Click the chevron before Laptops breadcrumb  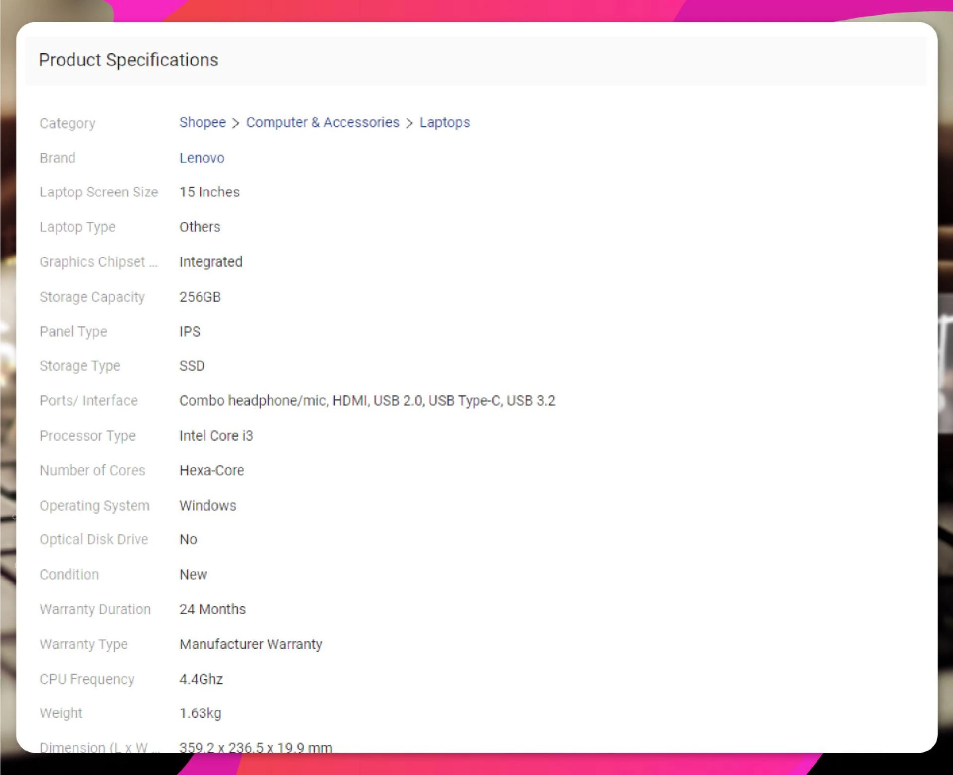coord(409,123)
